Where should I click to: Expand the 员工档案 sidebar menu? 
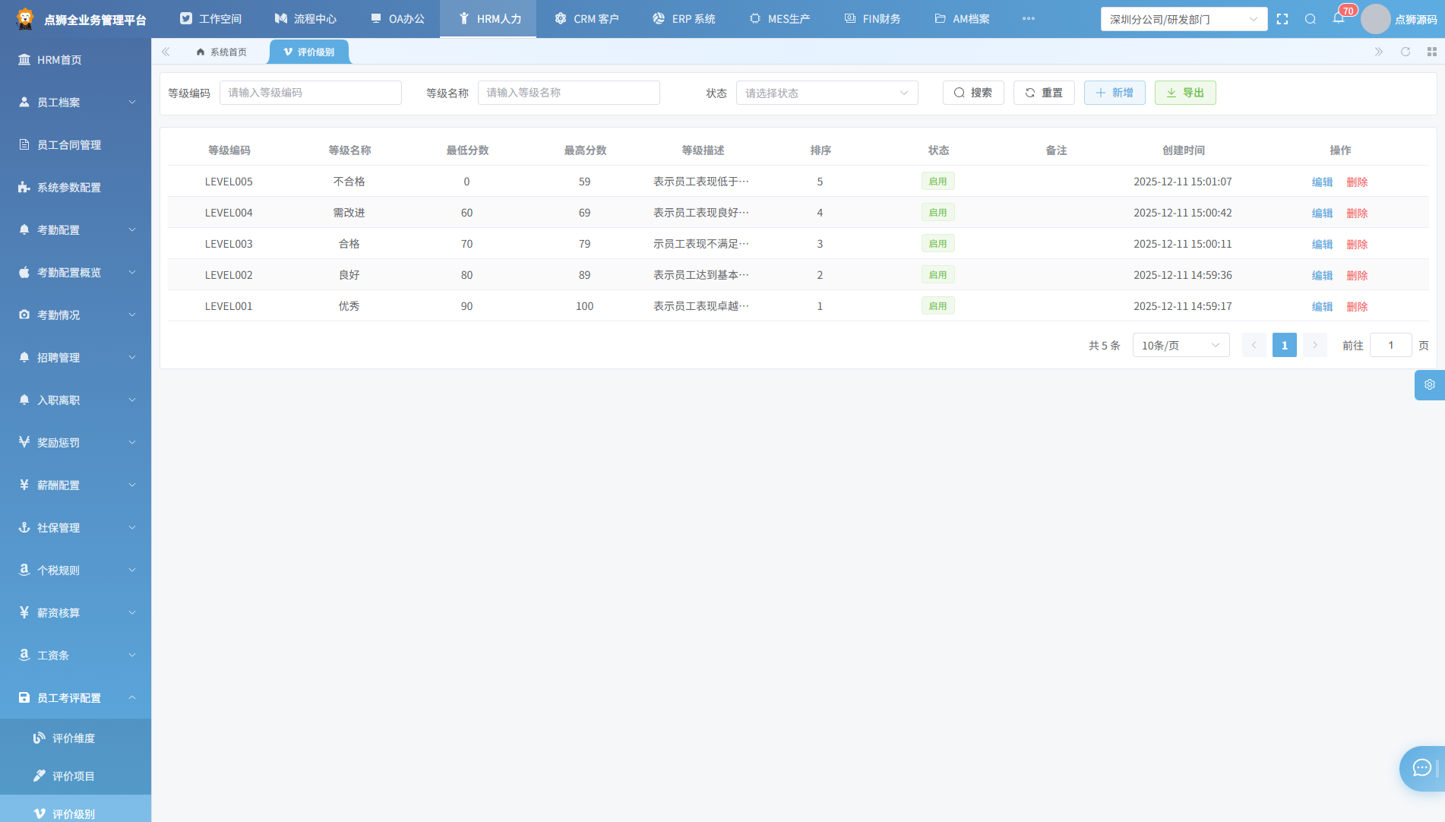click(76, 102)
